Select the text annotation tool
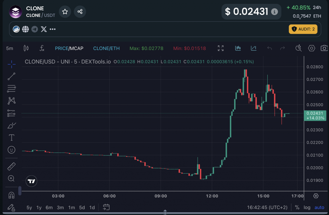The image size is (329, 215). [12, 137]
